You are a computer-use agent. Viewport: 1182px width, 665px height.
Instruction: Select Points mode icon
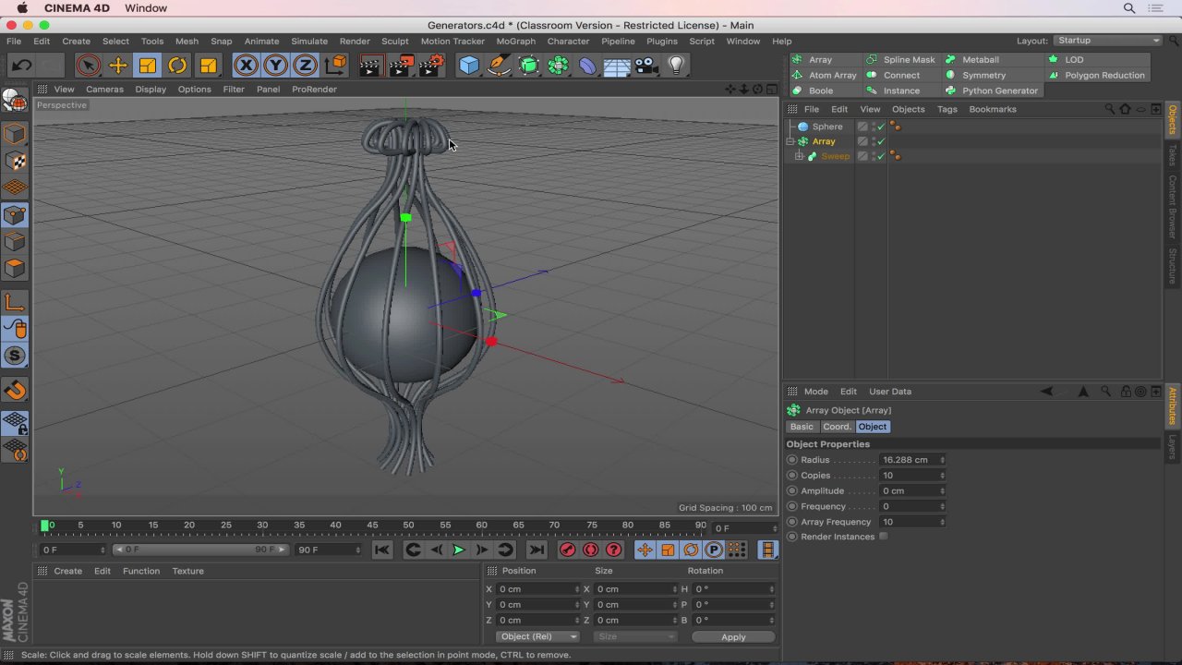pyautogui.click(x=15, y=215)
